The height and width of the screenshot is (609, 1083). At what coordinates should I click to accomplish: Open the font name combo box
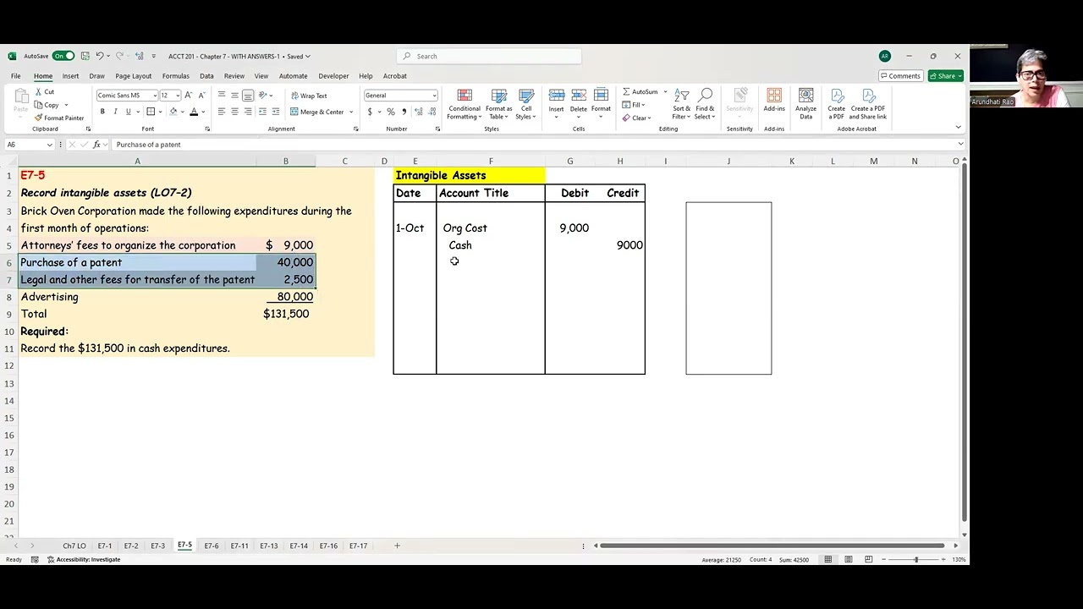click(x=127, y=96)
